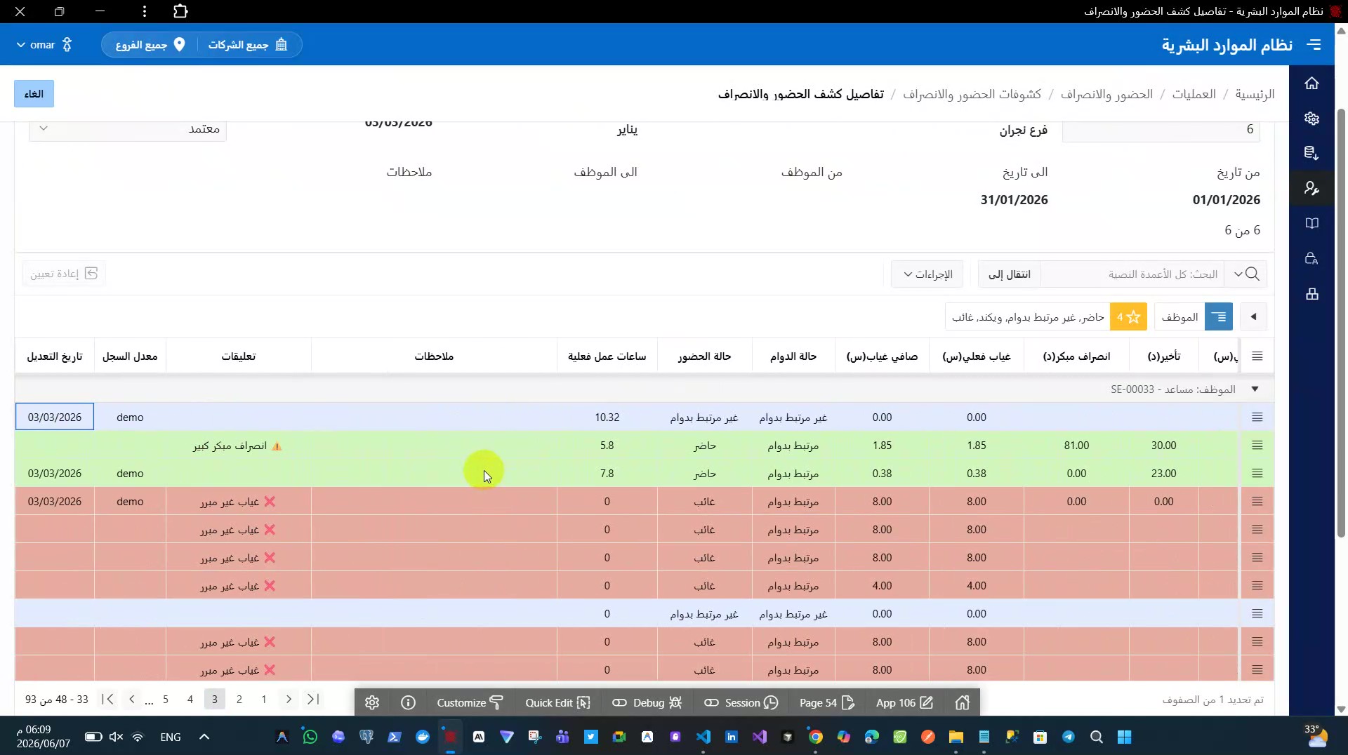This screenshot has height=755, width=1348.
Task: Open WhatsApp from the taskbar
Action: tap(310, 737)
